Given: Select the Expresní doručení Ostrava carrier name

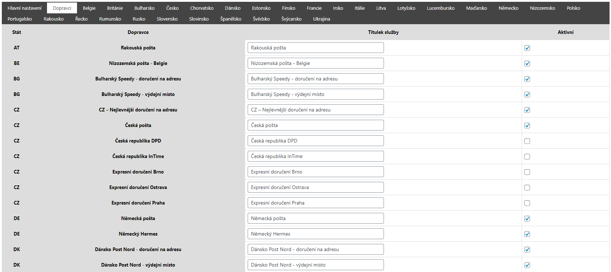Looking at the screenshot, I should (138, 187).
